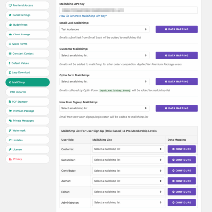Screen dimensions: 212x212
Task: Open the PDF Stamper tab
Action: point(28,102)
